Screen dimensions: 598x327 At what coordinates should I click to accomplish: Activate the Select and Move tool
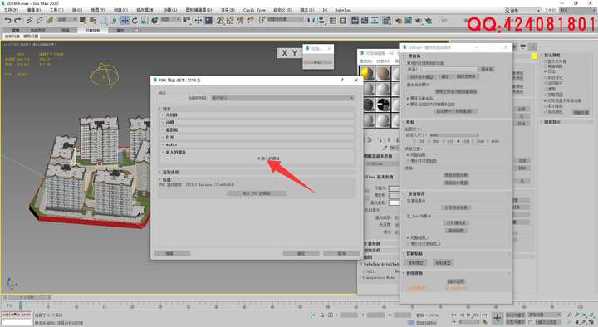point(125,21)
